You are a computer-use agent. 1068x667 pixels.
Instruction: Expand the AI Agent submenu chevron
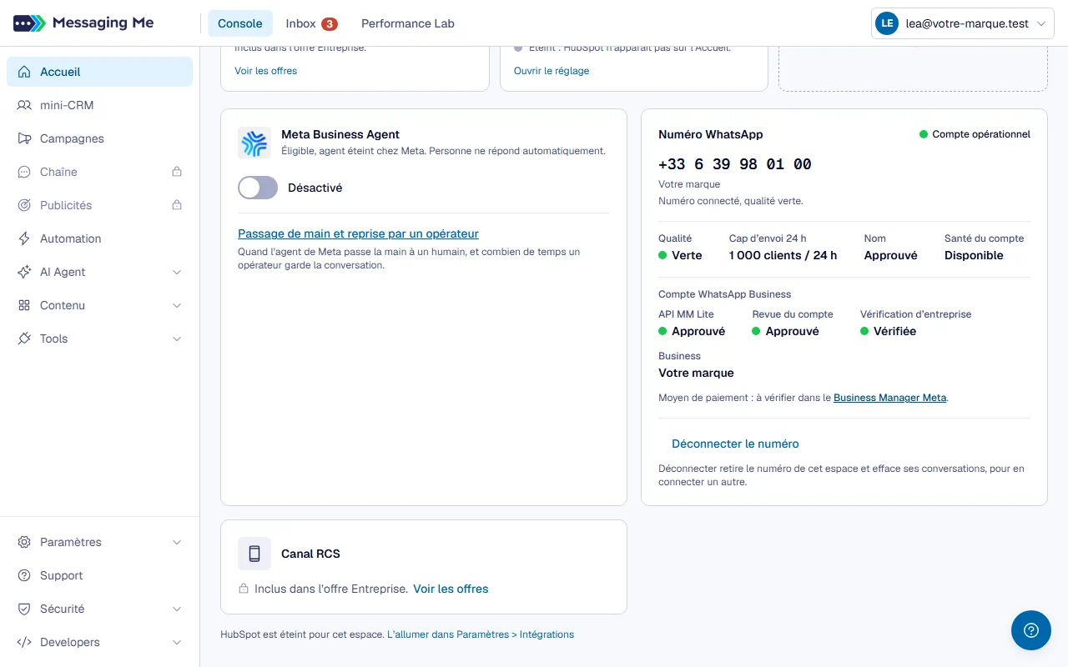pyautogui.click(x=177, y=272)
